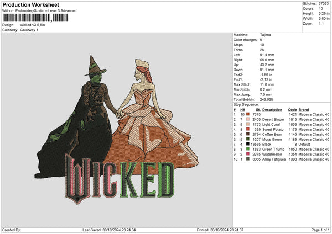Screen dimensions: 332x234
Task: Click the barcode under the worksheet title
Action: (x=35, y=18)
